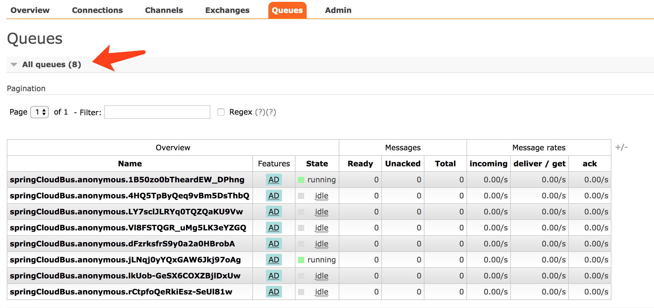
Task: Open queue springCloudBus.anonymous.jLNqj0yYQxGAW6Jkj97oAg
Action: point(125,260)
